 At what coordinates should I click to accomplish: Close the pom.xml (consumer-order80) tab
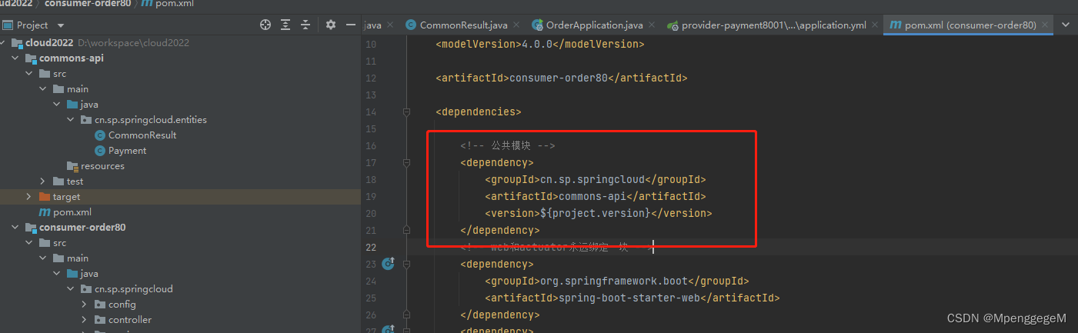click(1045, 25)
